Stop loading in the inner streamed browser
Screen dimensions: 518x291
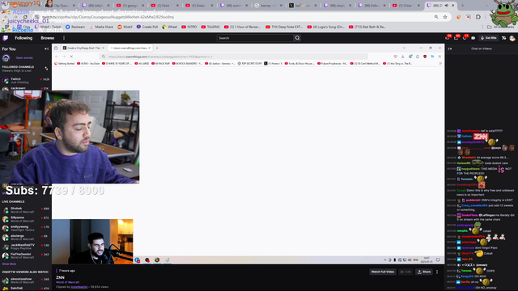point(71,57)
